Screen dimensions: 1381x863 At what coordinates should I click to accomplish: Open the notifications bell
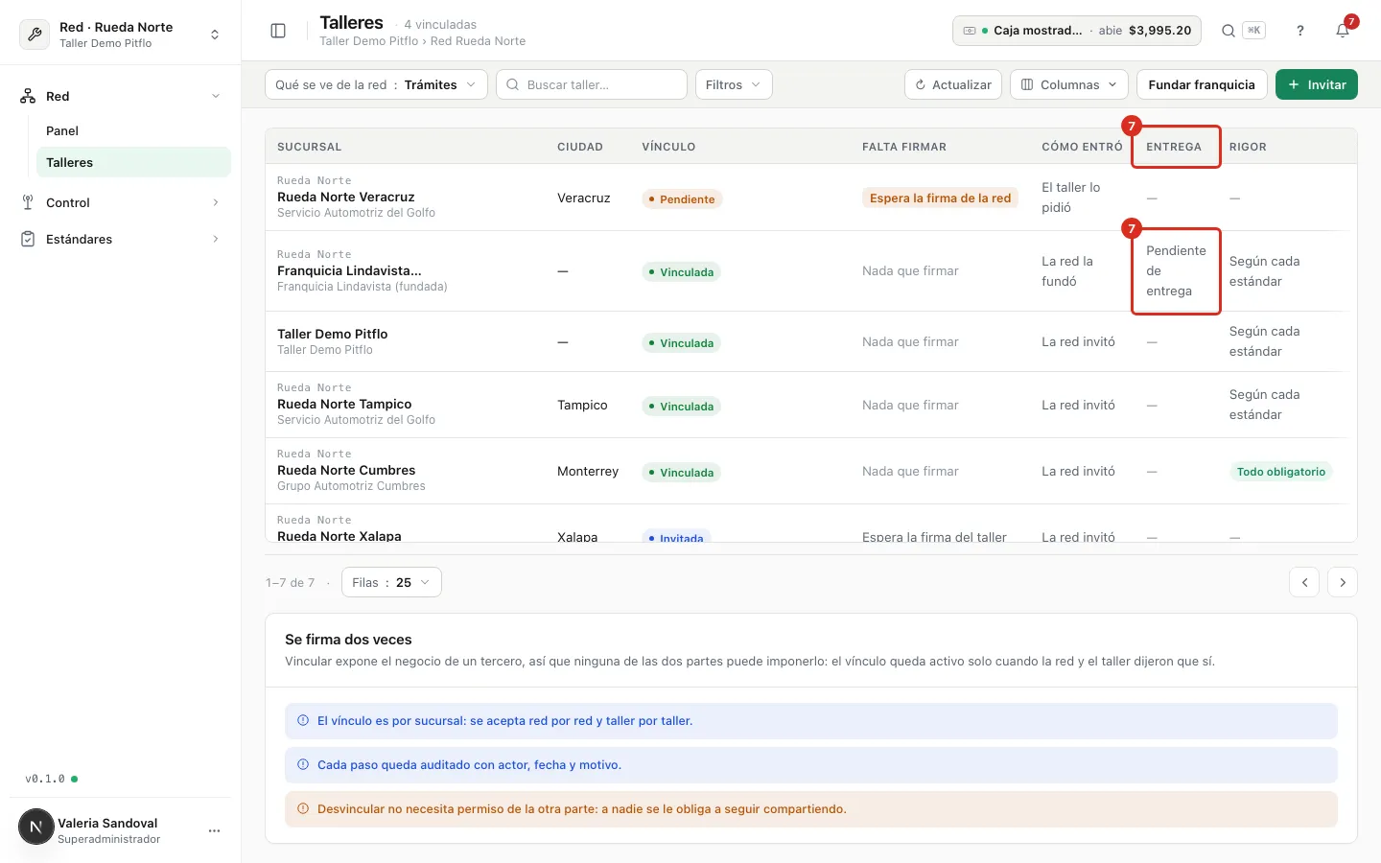point(1343,31)
